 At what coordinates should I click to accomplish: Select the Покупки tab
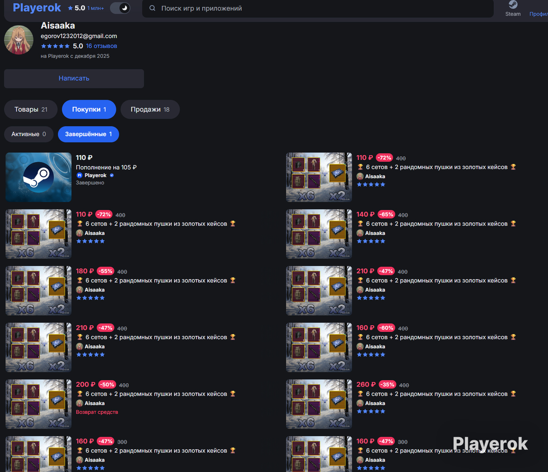pos(89,110)
